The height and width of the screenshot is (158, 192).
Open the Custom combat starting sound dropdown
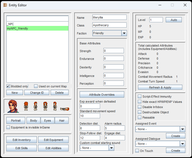111,148
